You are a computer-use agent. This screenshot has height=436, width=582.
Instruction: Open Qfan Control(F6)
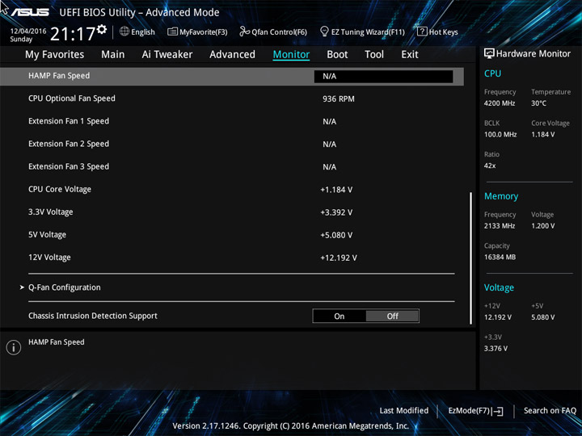point(280,32)
